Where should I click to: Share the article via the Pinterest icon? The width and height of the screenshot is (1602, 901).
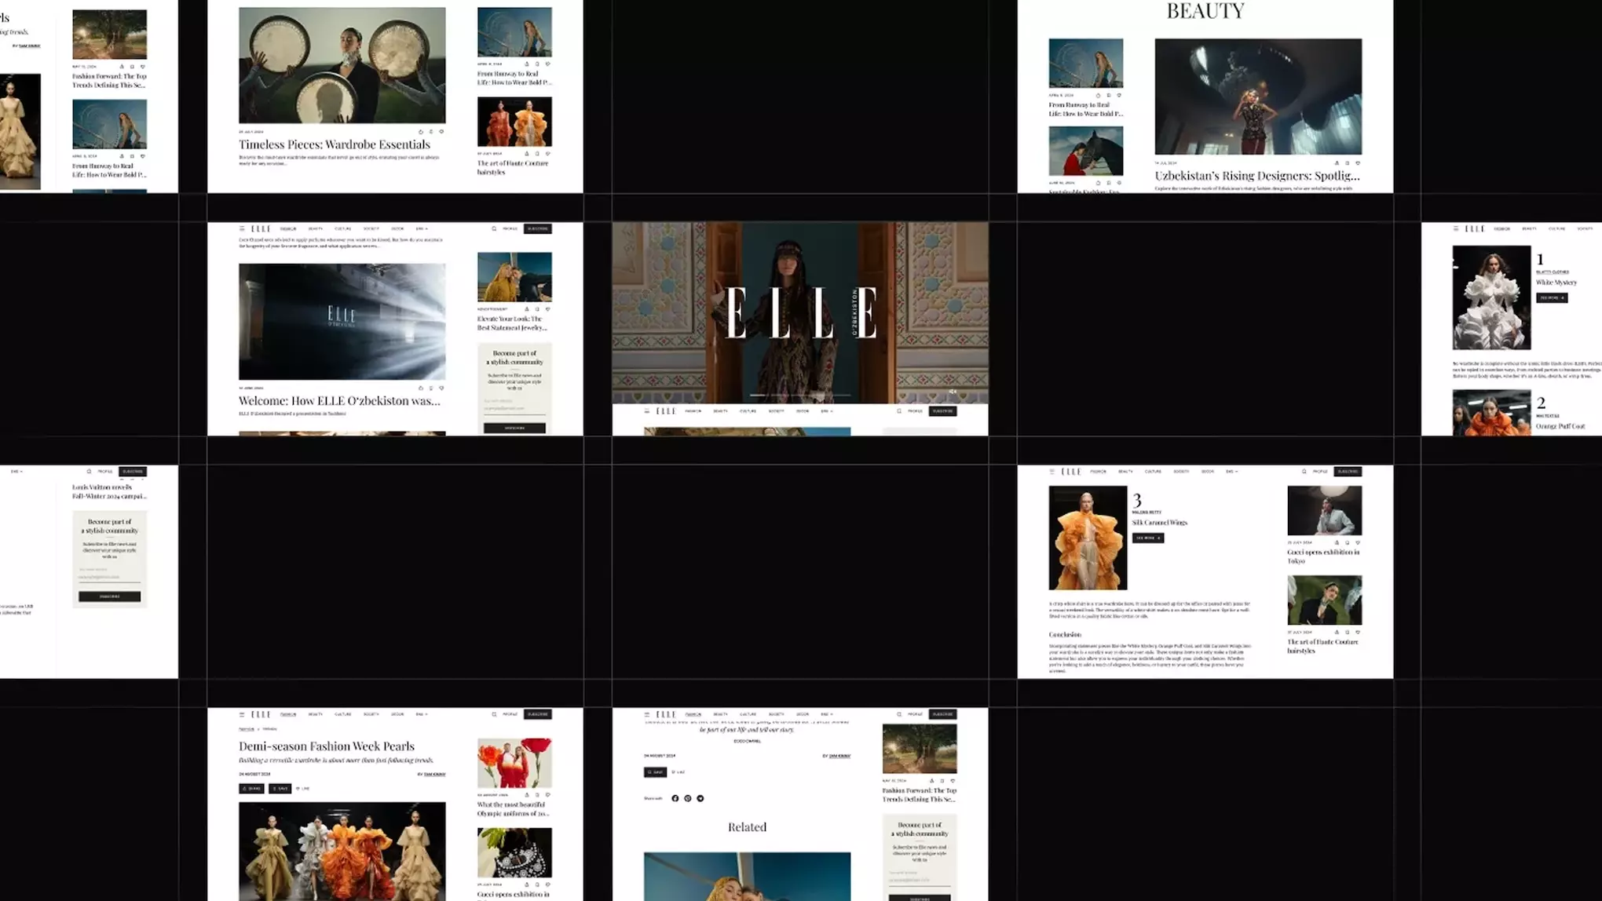coord(688,798)
